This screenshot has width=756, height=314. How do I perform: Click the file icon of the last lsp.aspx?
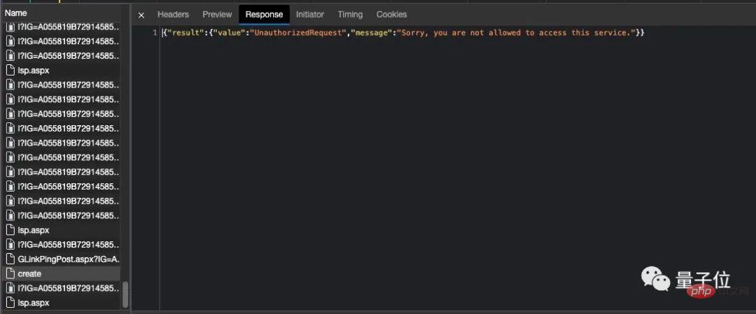tap(10, 303)
